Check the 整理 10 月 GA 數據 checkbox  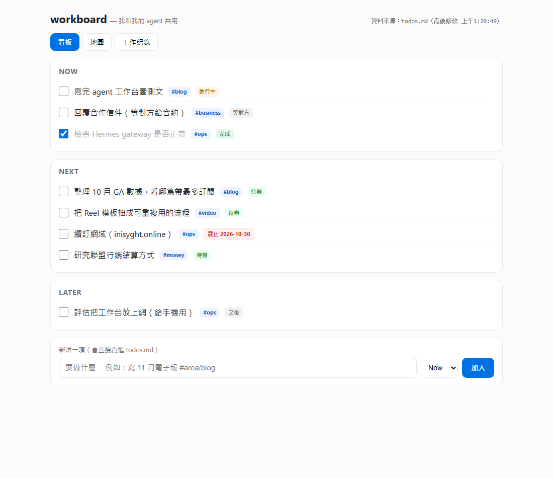(63, 192)
